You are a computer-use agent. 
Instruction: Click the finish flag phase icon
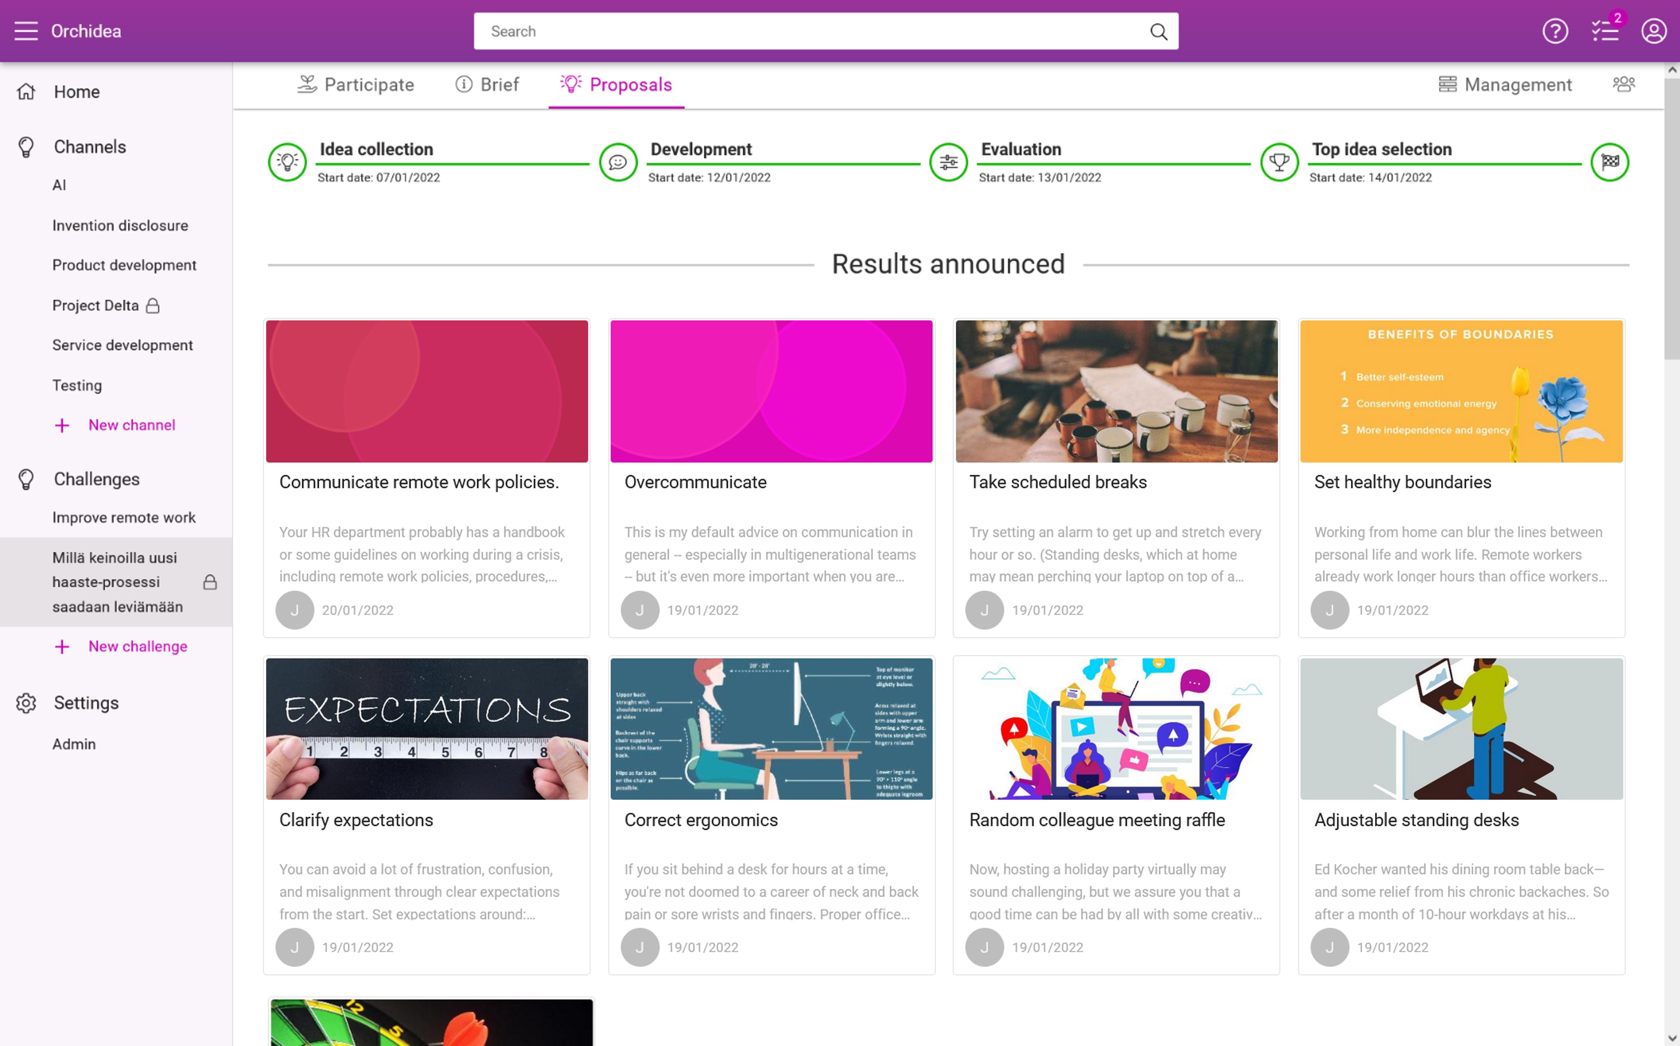tap(1609, 162)
